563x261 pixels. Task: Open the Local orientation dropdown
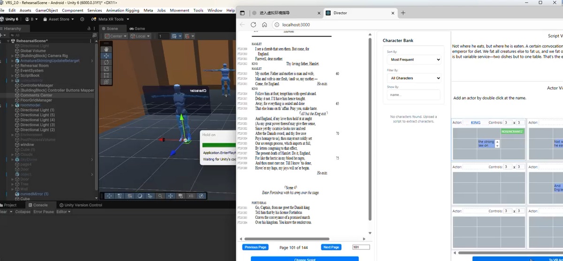point(140,36)
